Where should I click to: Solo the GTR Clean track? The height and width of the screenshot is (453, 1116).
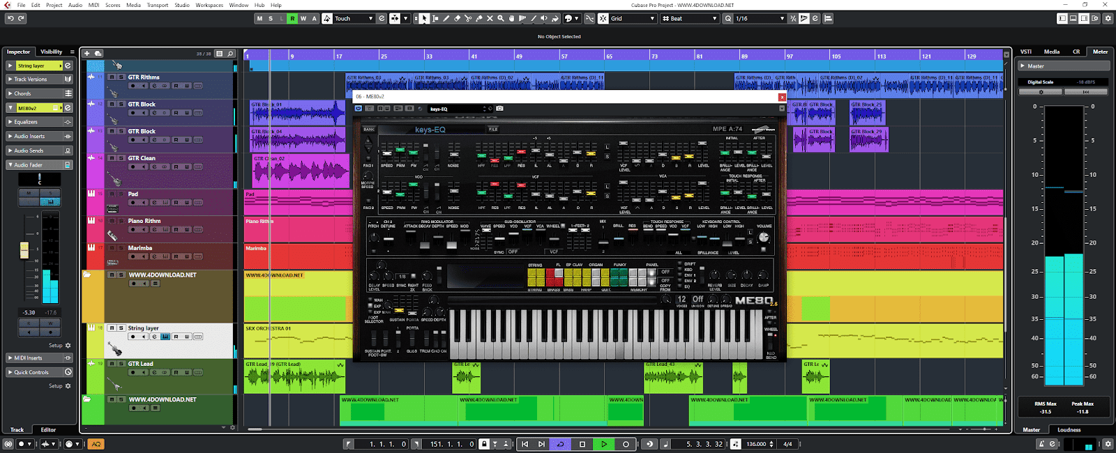tap(121, 158)
